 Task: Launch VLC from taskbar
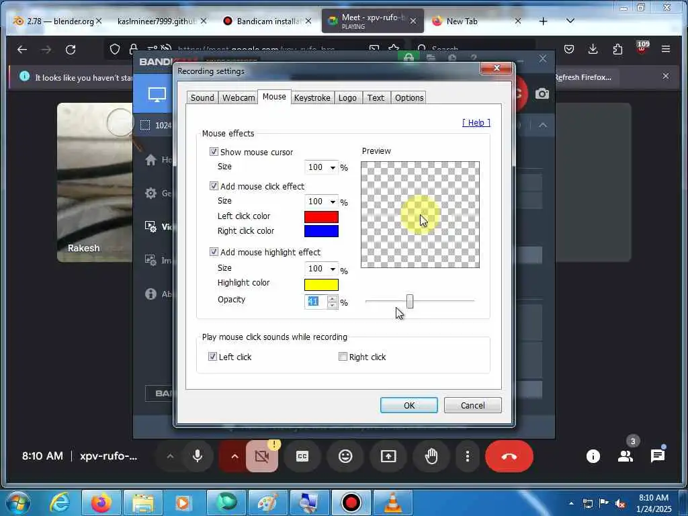click(392, 503)
